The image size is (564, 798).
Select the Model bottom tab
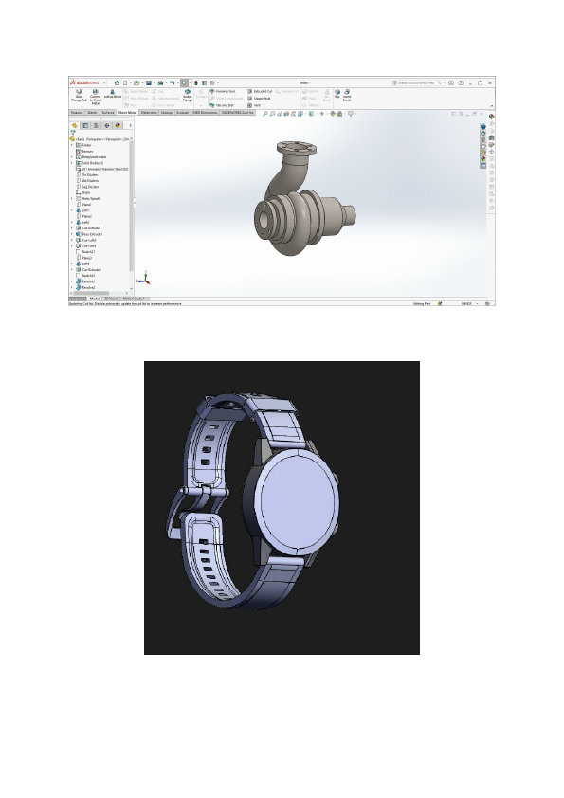(x=94, y=299)
